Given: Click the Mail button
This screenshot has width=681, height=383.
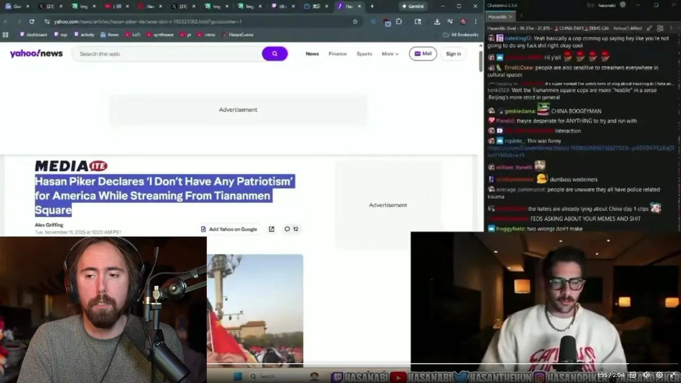Looking at the screenshot, I should coord(423,54).
